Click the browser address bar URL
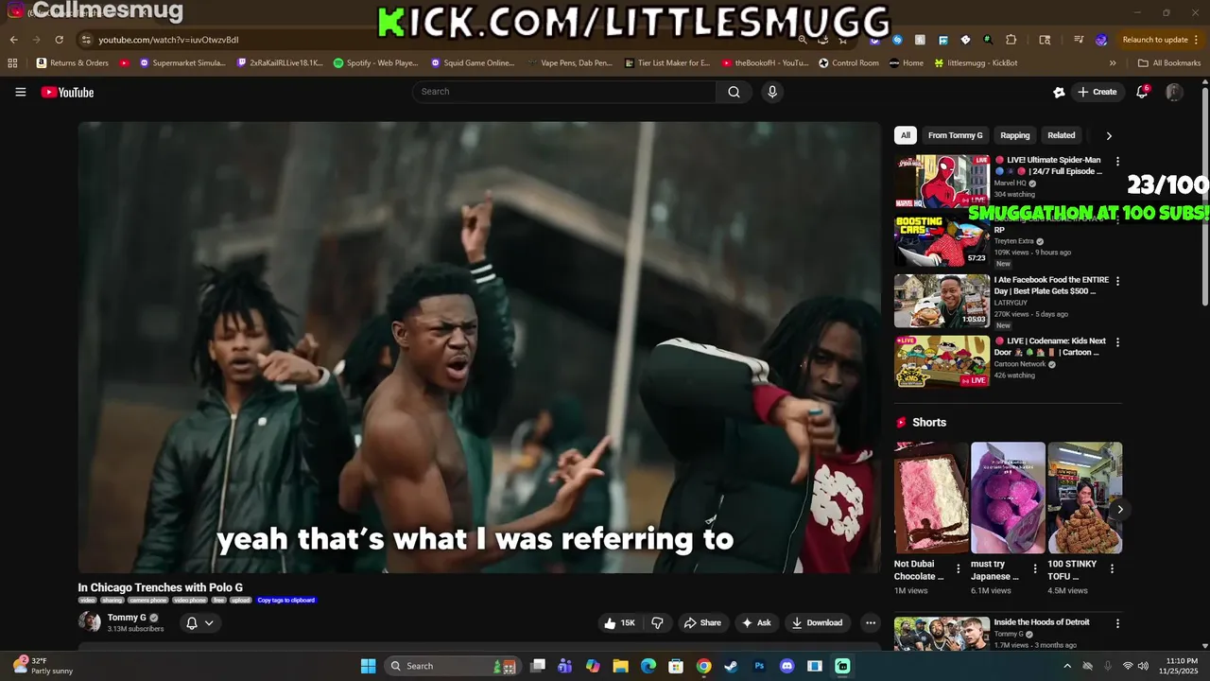This screenshot has width=1210, height=681. click(x=168, y=40)
